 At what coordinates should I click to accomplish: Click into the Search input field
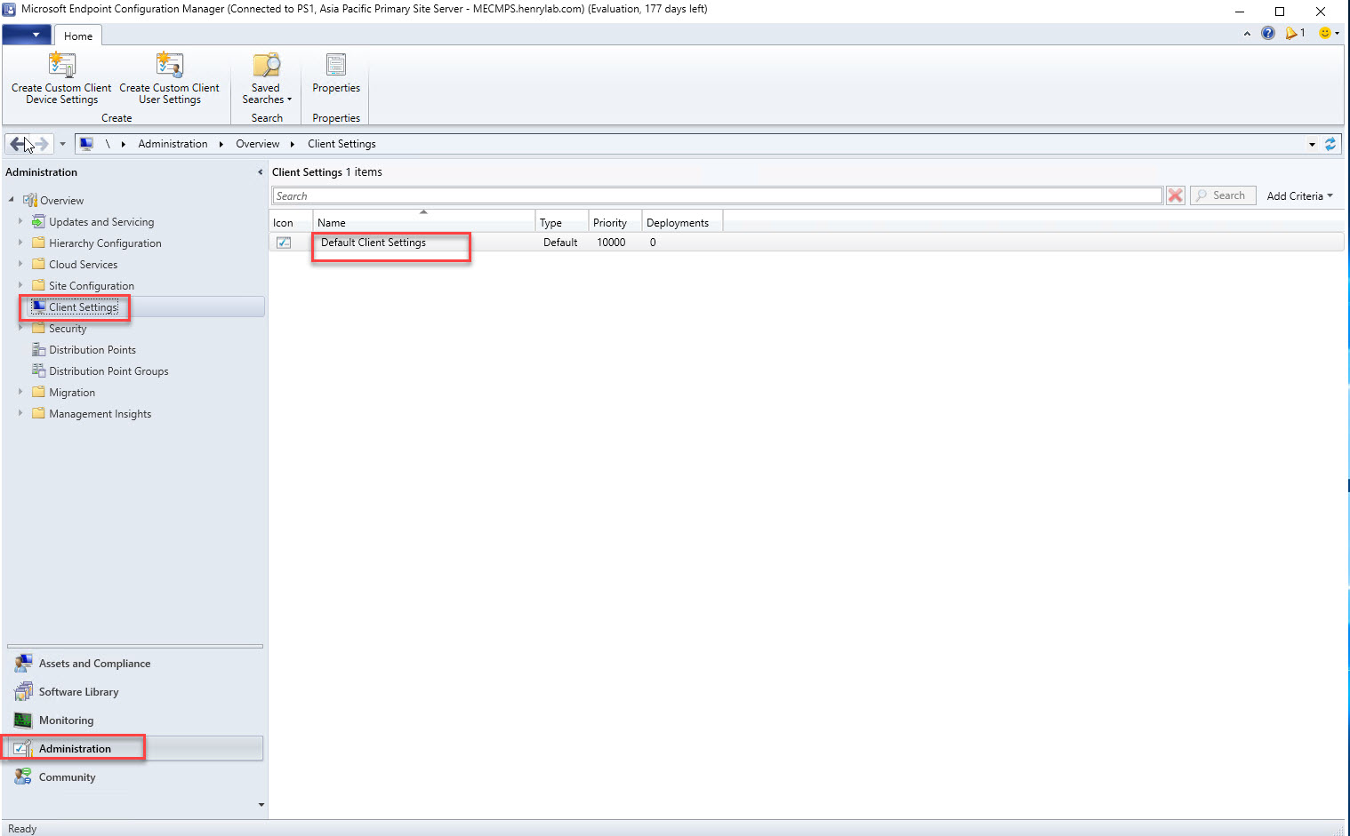pos(716,196)
